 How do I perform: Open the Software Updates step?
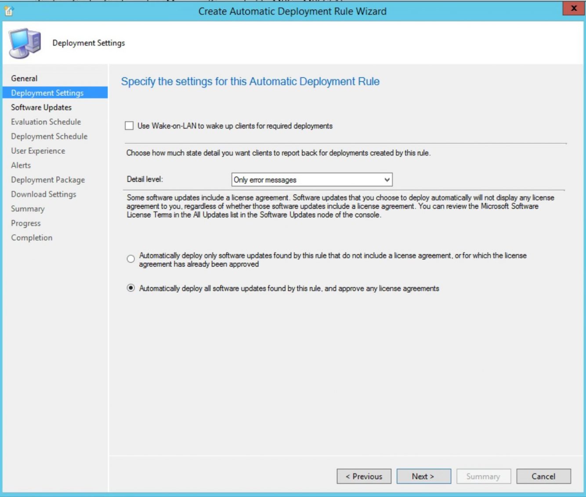click(41, 107)
